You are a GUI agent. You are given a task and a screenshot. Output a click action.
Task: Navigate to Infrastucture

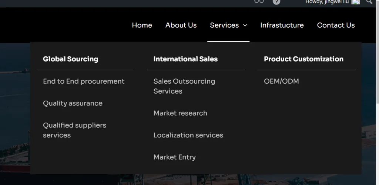(x=282, y=25)
